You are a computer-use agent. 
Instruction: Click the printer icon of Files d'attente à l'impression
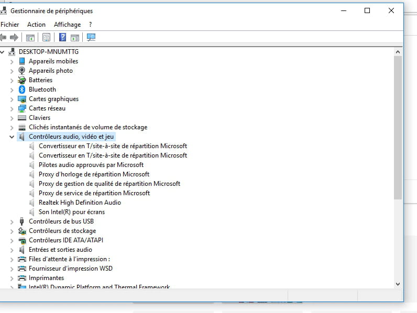[x=22, y=259]
